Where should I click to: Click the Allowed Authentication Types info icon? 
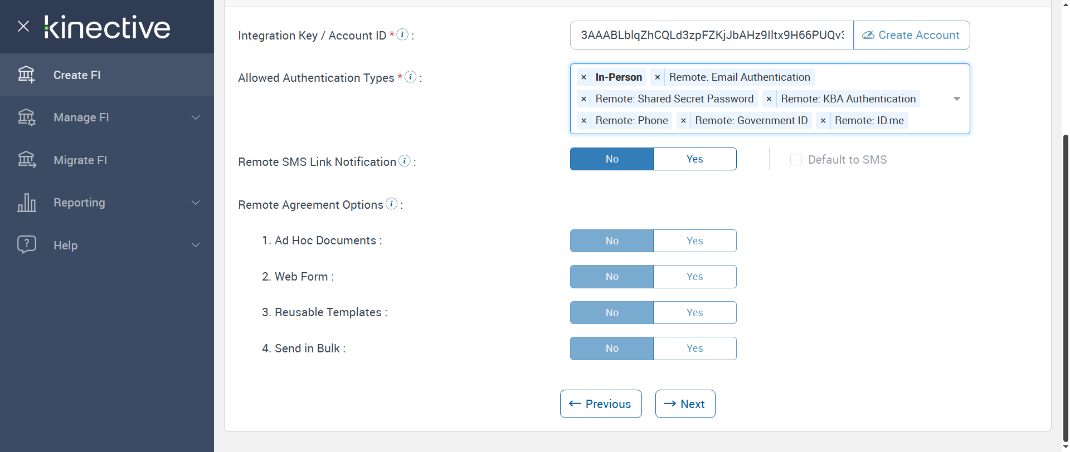click(x=411, y=77)
